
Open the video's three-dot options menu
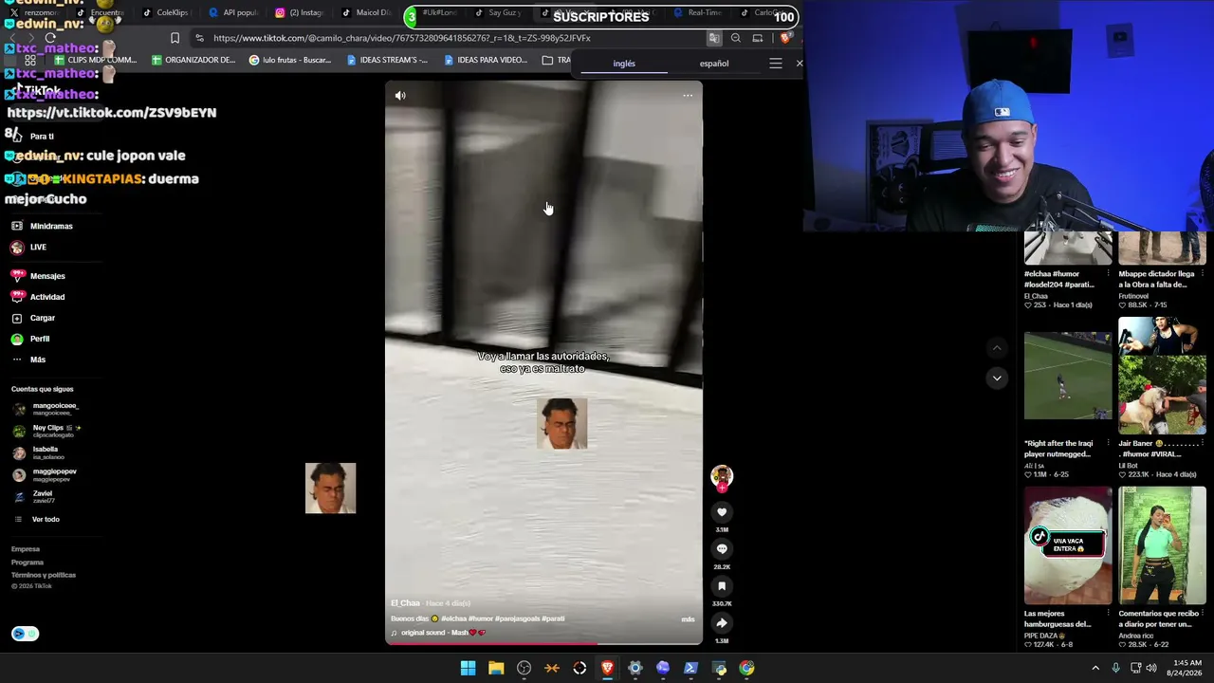point(688,96)
